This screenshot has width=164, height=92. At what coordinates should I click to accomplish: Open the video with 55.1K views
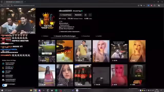[x=119, y=51]
